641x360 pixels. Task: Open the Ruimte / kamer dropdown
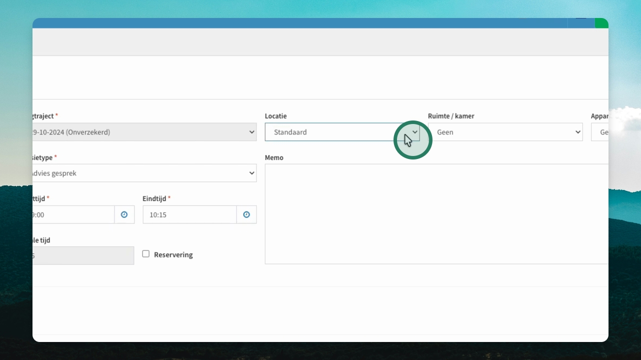[505, 132]
